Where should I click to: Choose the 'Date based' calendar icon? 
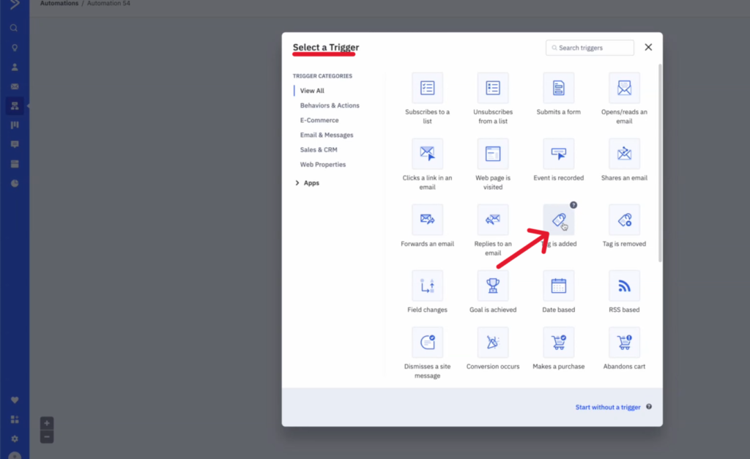tap(558, 286)
